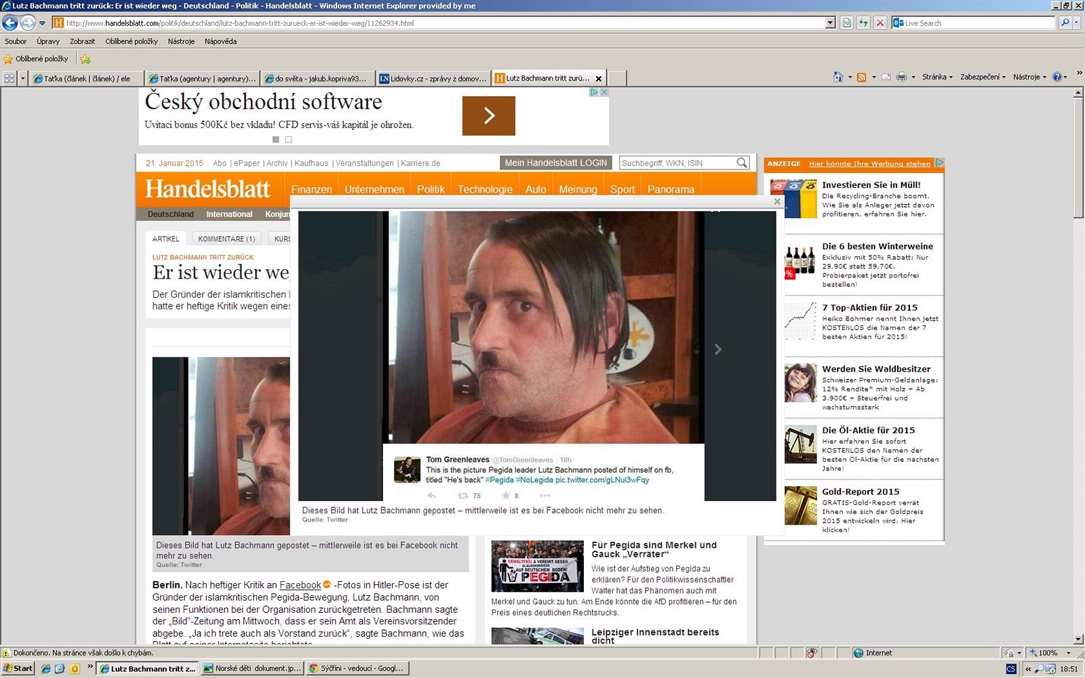Toggle the popup blocker status icon

pyautogui.click(x=811, y=653)
